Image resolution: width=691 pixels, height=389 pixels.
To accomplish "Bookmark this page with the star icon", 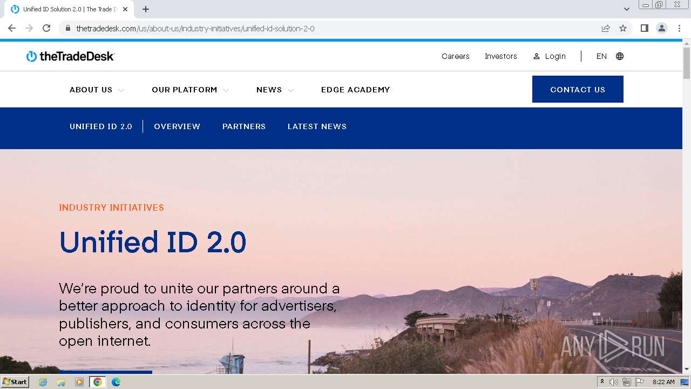I will point(623,28).
